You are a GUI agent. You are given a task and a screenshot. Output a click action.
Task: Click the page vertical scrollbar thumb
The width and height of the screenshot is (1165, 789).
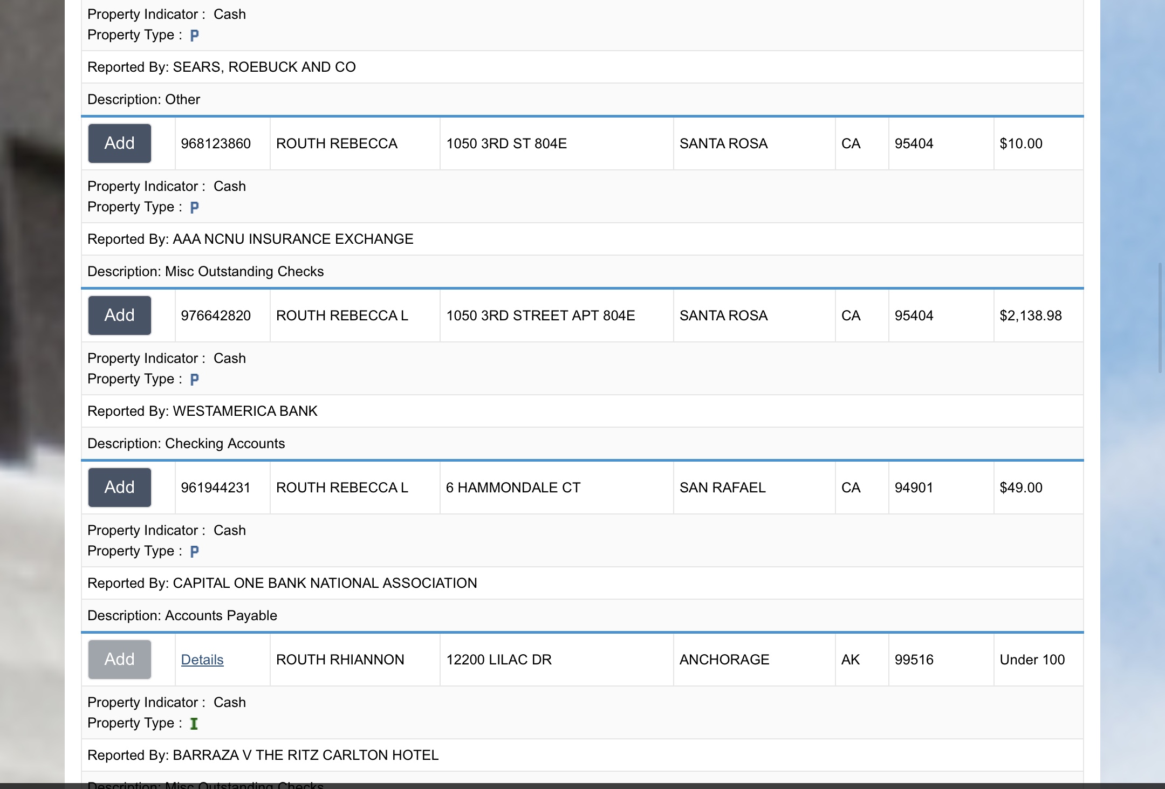pyautogui.click(x=1160, y=318)
